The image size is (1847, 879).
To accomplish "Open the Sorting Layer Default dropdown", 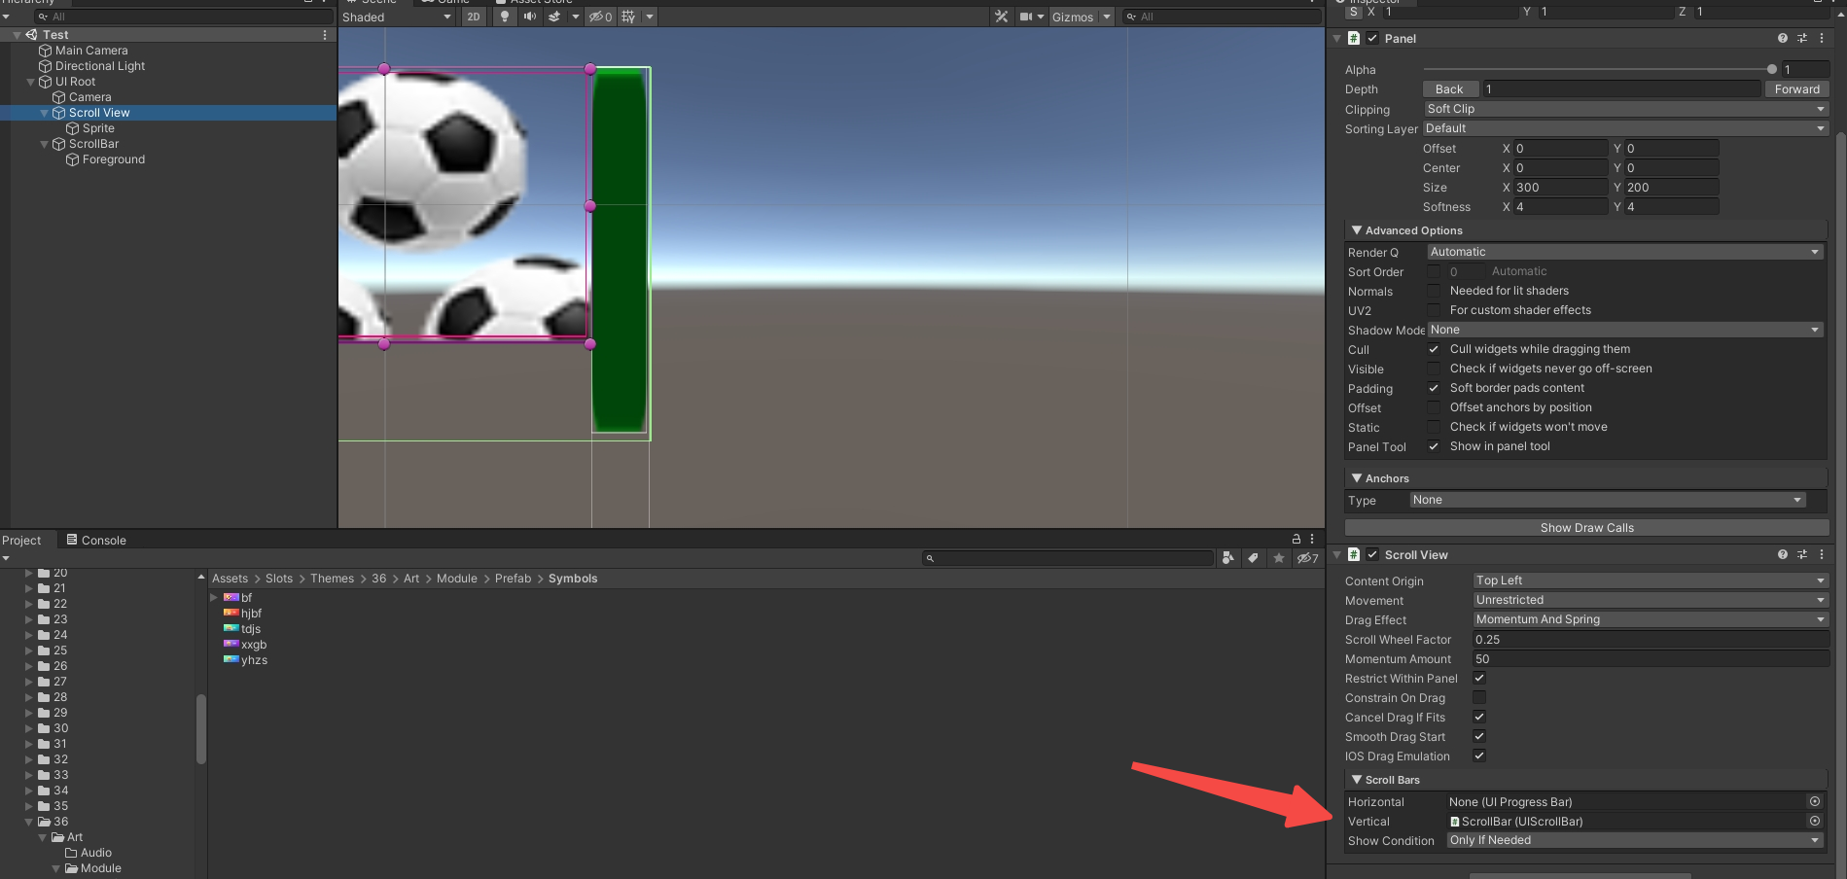I will tap(1625, 128).
